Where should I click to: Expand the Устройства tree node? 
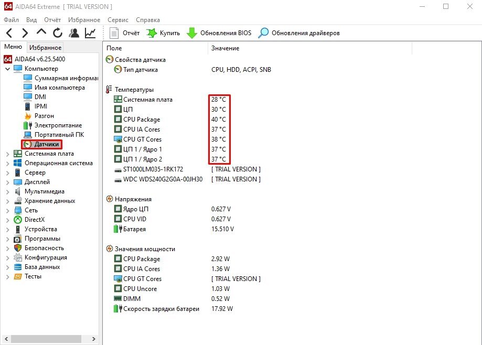(8, 230)
